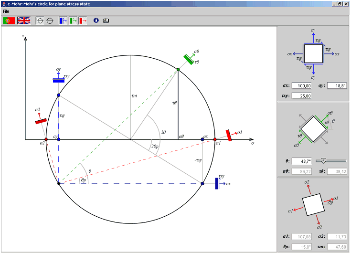Open the help book icon

pos(106,21)
